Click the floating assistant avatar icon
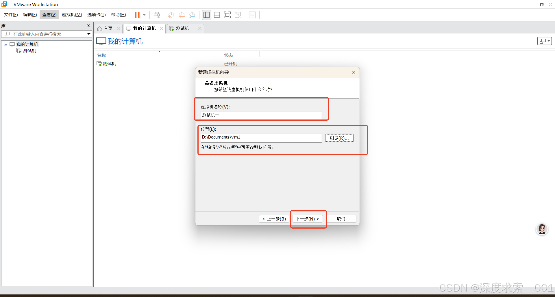Image resolution: width=555 pixels, height=297 pixels. 542,229
